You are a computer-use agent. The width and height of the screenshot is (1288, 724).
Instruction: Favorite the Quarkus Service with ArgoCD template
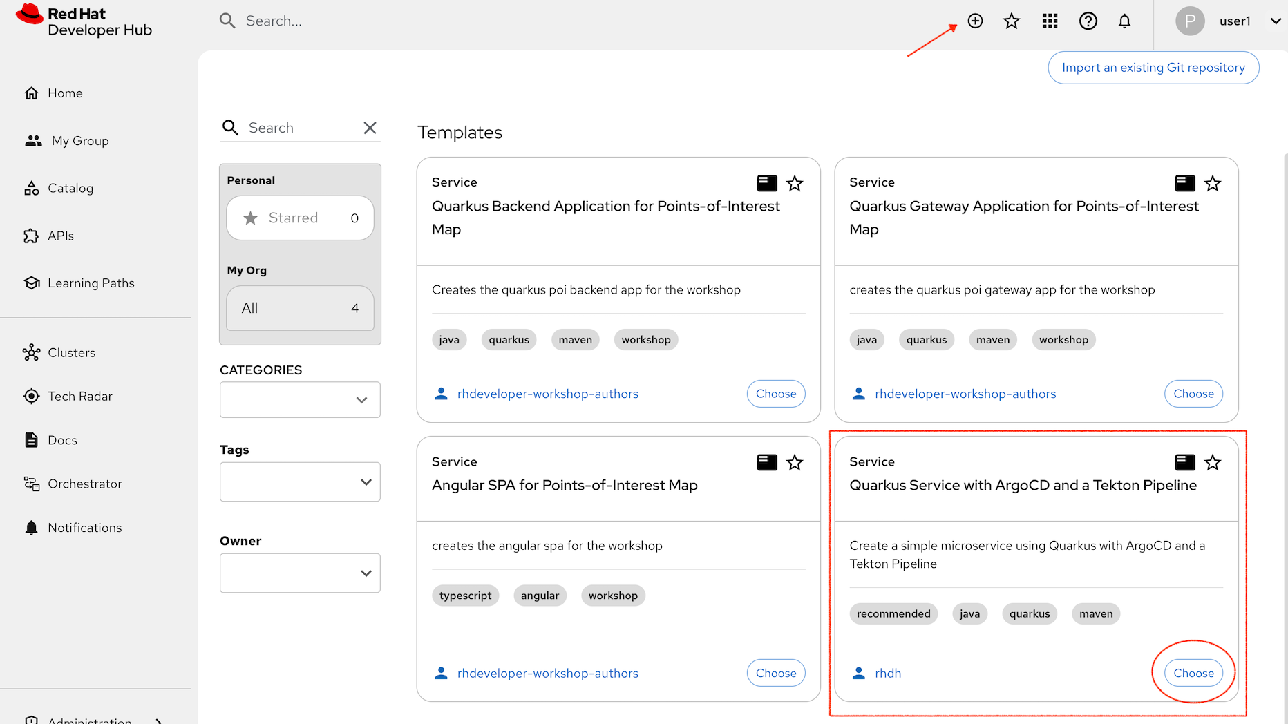click(x=1212, y=462)
